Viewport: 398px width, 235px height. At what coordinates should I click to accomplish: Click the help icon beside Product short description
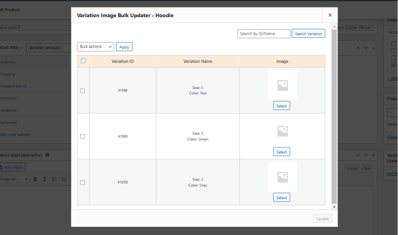point(47,155)
